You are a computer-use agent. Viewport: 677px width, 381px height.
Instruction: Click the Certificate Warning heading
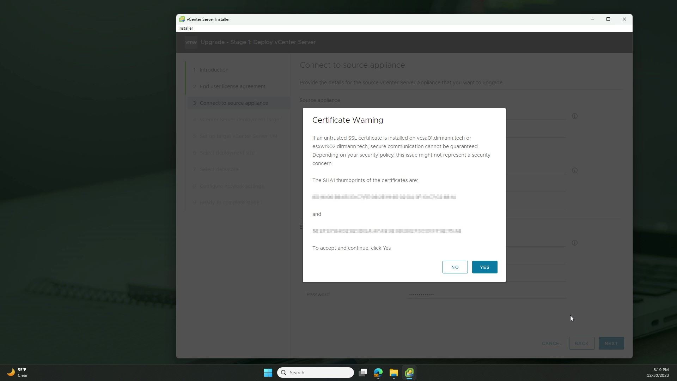[348, 120]
